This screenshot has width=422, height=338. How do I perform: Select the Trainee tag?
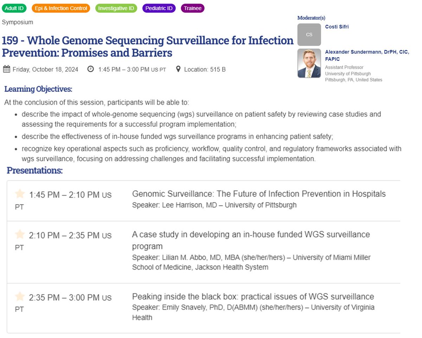[192, 8]
